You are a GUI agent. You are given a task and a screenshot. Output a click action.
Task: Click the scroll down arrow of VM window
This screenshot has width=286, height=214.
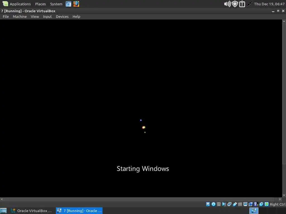pyautogui.click(x=284, y=195)
